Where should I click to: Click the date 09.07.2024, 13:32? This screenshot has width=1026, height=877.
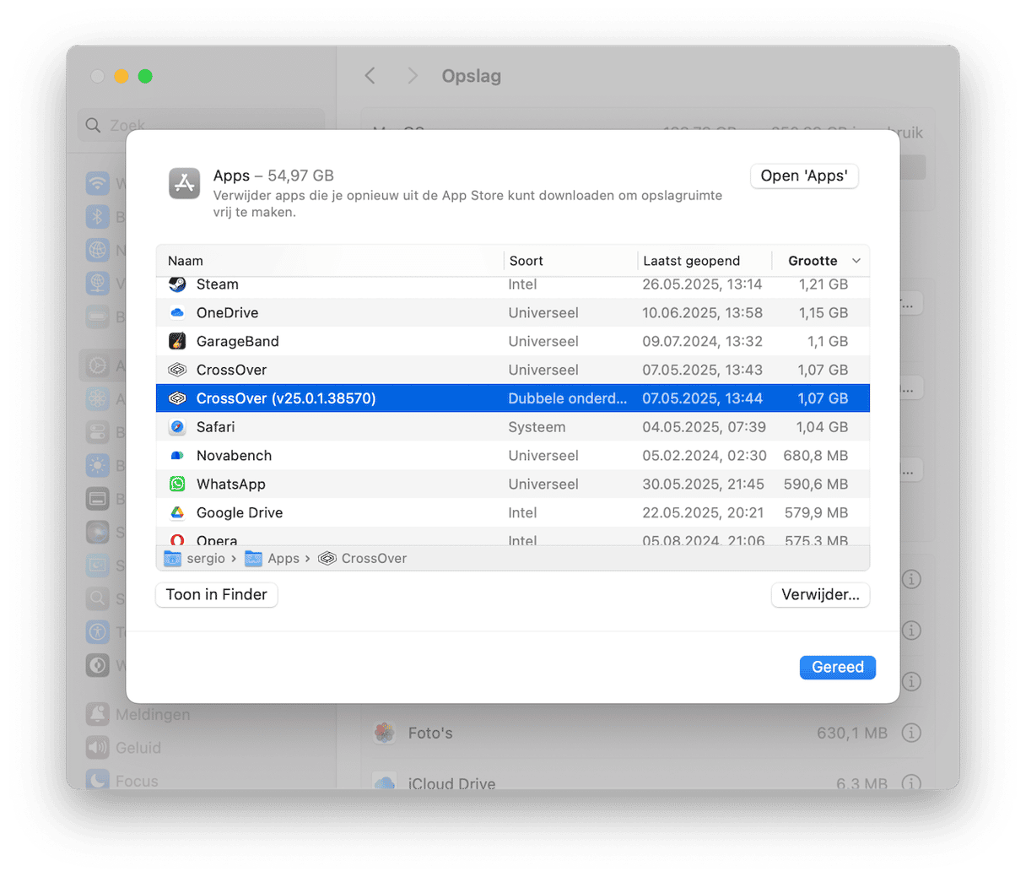point(702,341)
